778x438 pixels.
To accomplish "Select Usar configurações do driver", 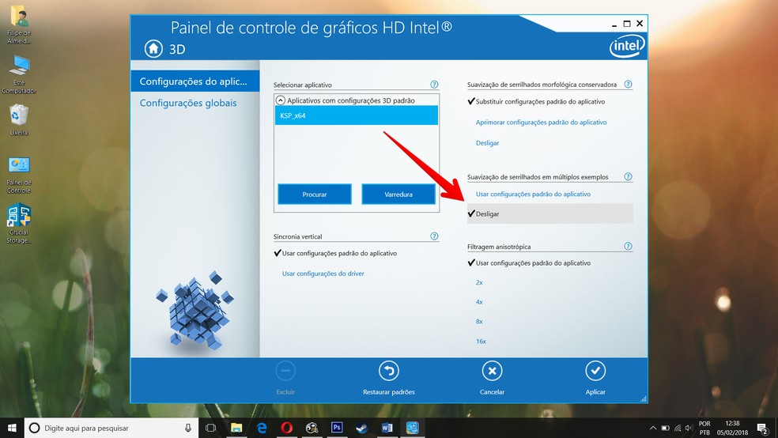I will pos(323,274).
